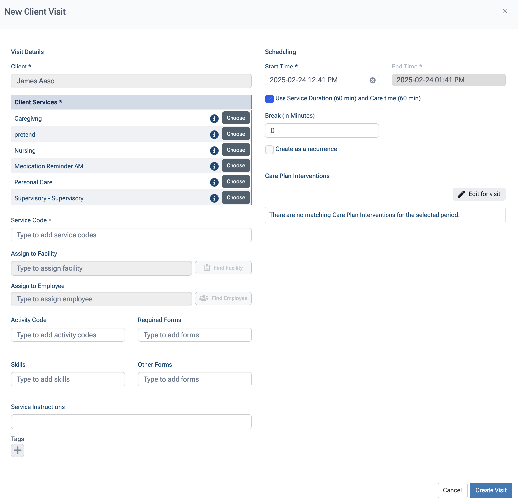View info for Medication Reminder AM
518x499 pixels.
(x=214, y=166)
